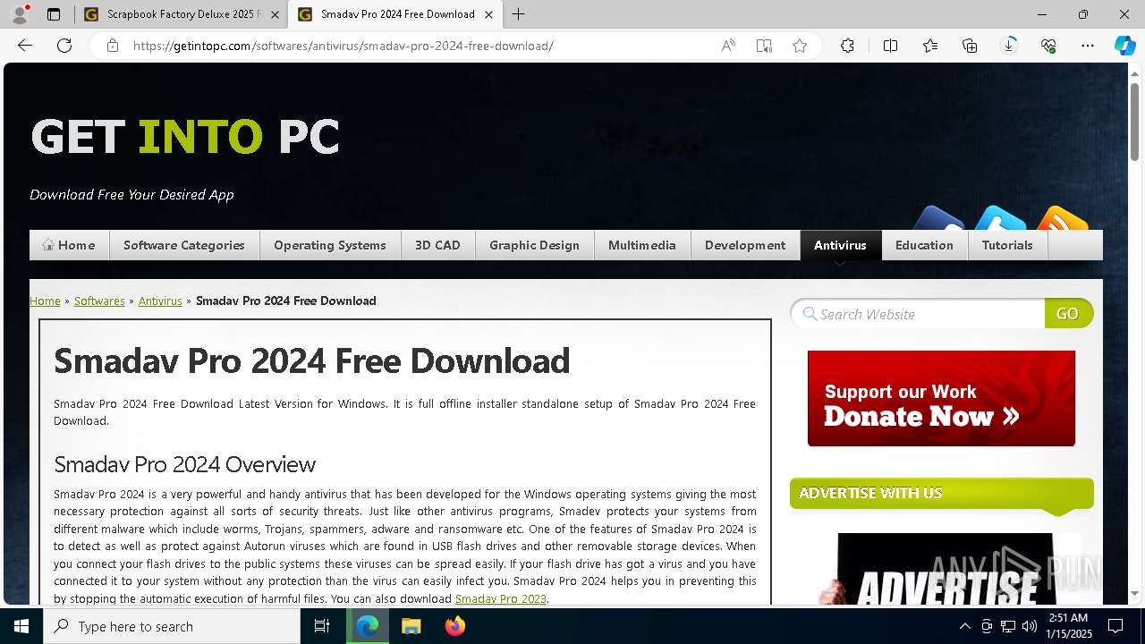Click the GET INTO PC logo
The image size is (1145, 644).
(x=185, y=137)
